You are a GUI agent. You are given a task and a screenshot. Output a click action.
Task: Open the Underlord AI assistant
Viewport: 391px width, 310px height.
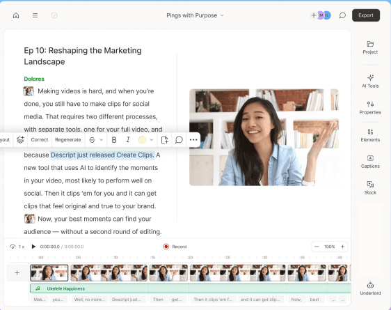pos(370,288)
